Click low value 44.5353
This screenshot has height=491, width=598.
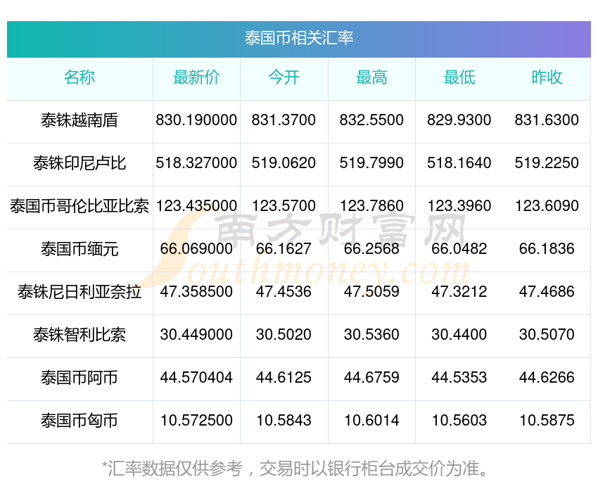point(459,378)
